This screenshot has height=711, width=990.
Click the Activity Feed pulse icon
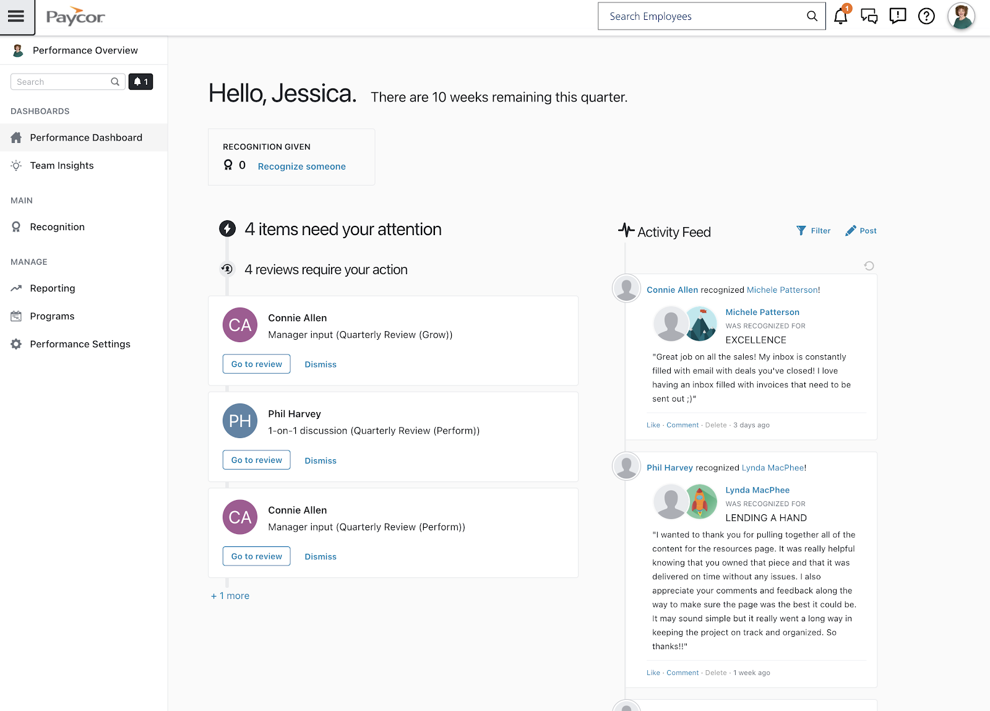(626, 230)
